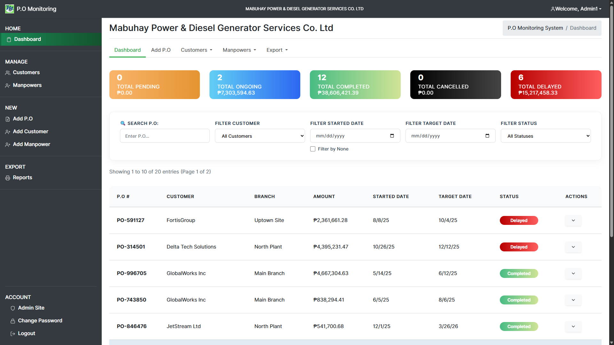Open the Target Date calendar picker icon
The height and width of the screenshot is (345, 614).
point(487,136)
